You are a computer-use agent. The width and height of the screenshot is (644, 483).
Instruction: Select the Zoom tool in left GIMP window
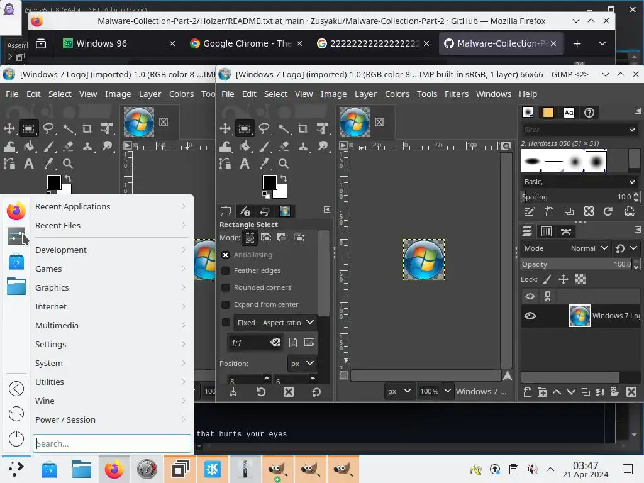tap(68, 164)
